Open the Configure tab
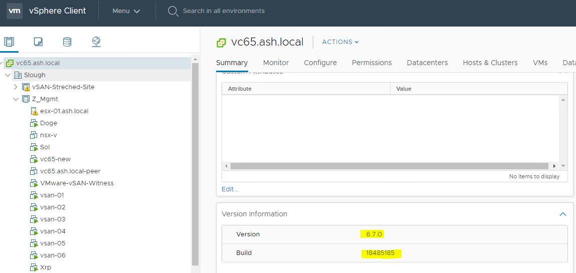Screen dimensions: 576x273 [320, 63]
